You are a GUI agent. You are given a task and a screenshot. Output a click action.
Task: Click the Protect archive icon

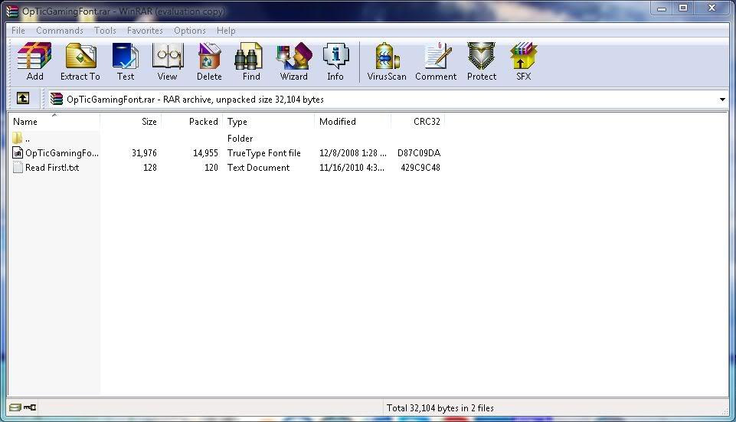point(482,61)
